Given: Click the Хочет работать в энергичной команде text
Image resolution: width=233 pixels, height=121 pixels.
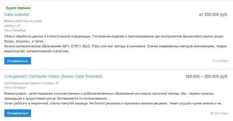Looking at the screenshot, I should coord(113,103).
